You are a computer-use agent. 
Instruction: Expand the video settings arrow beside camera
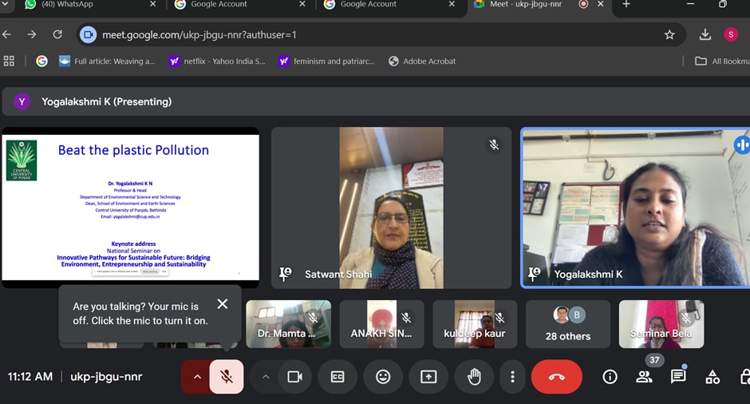[x=266, y=377]
